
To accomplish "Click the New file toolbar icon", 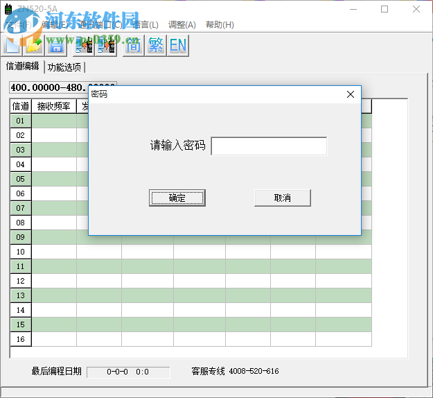I will 12,46.
